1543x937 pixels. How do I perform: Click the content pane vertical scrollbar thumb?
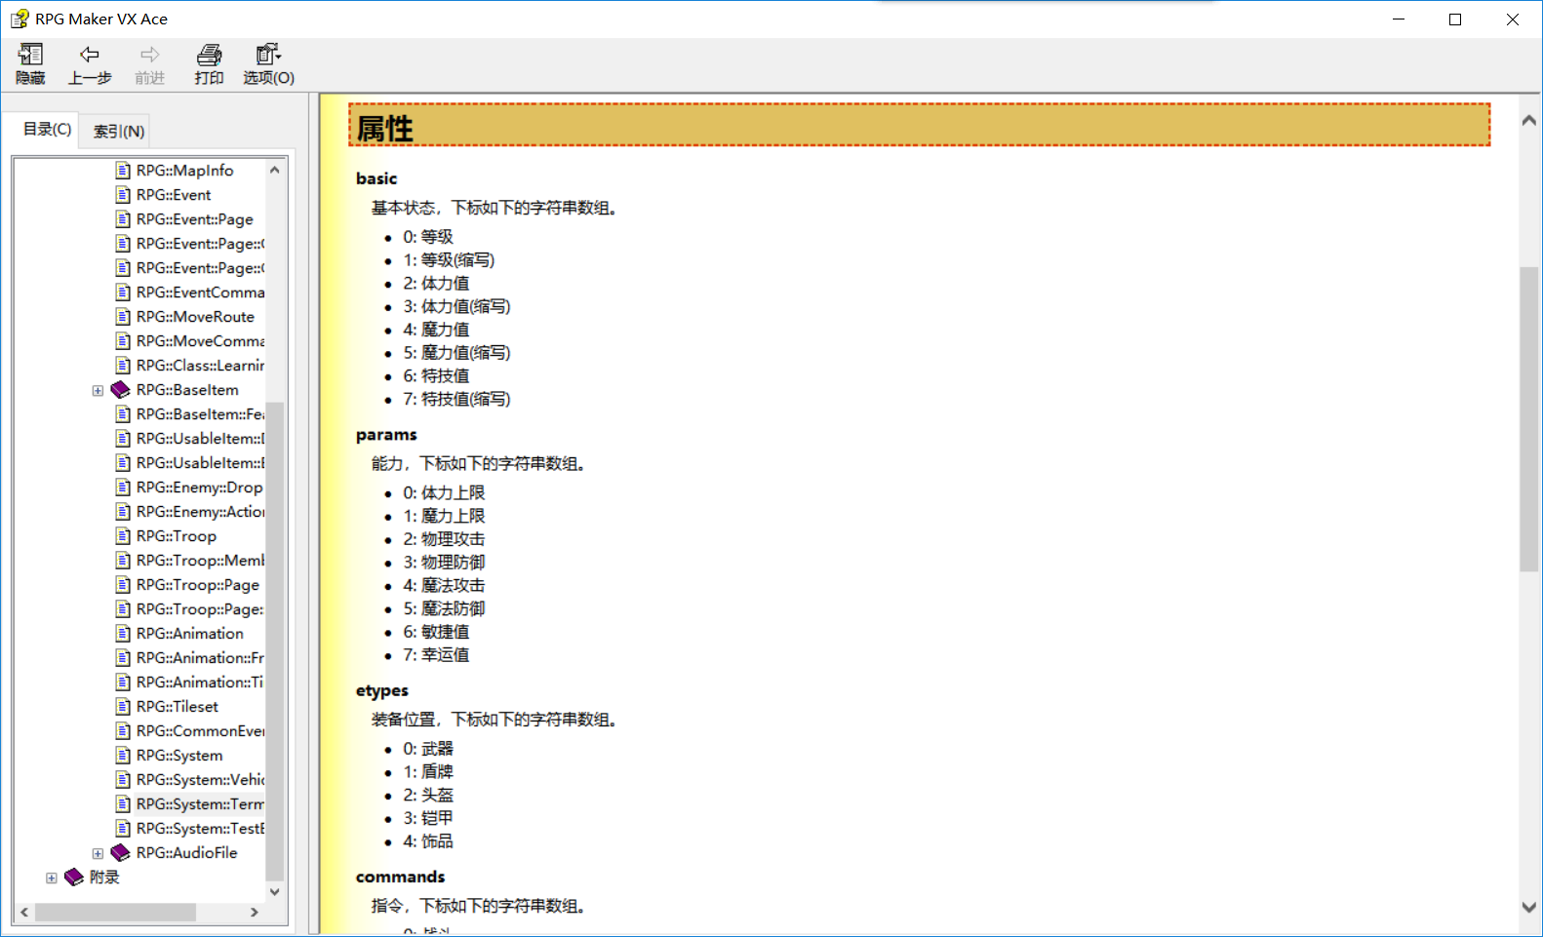point(1528,419)
